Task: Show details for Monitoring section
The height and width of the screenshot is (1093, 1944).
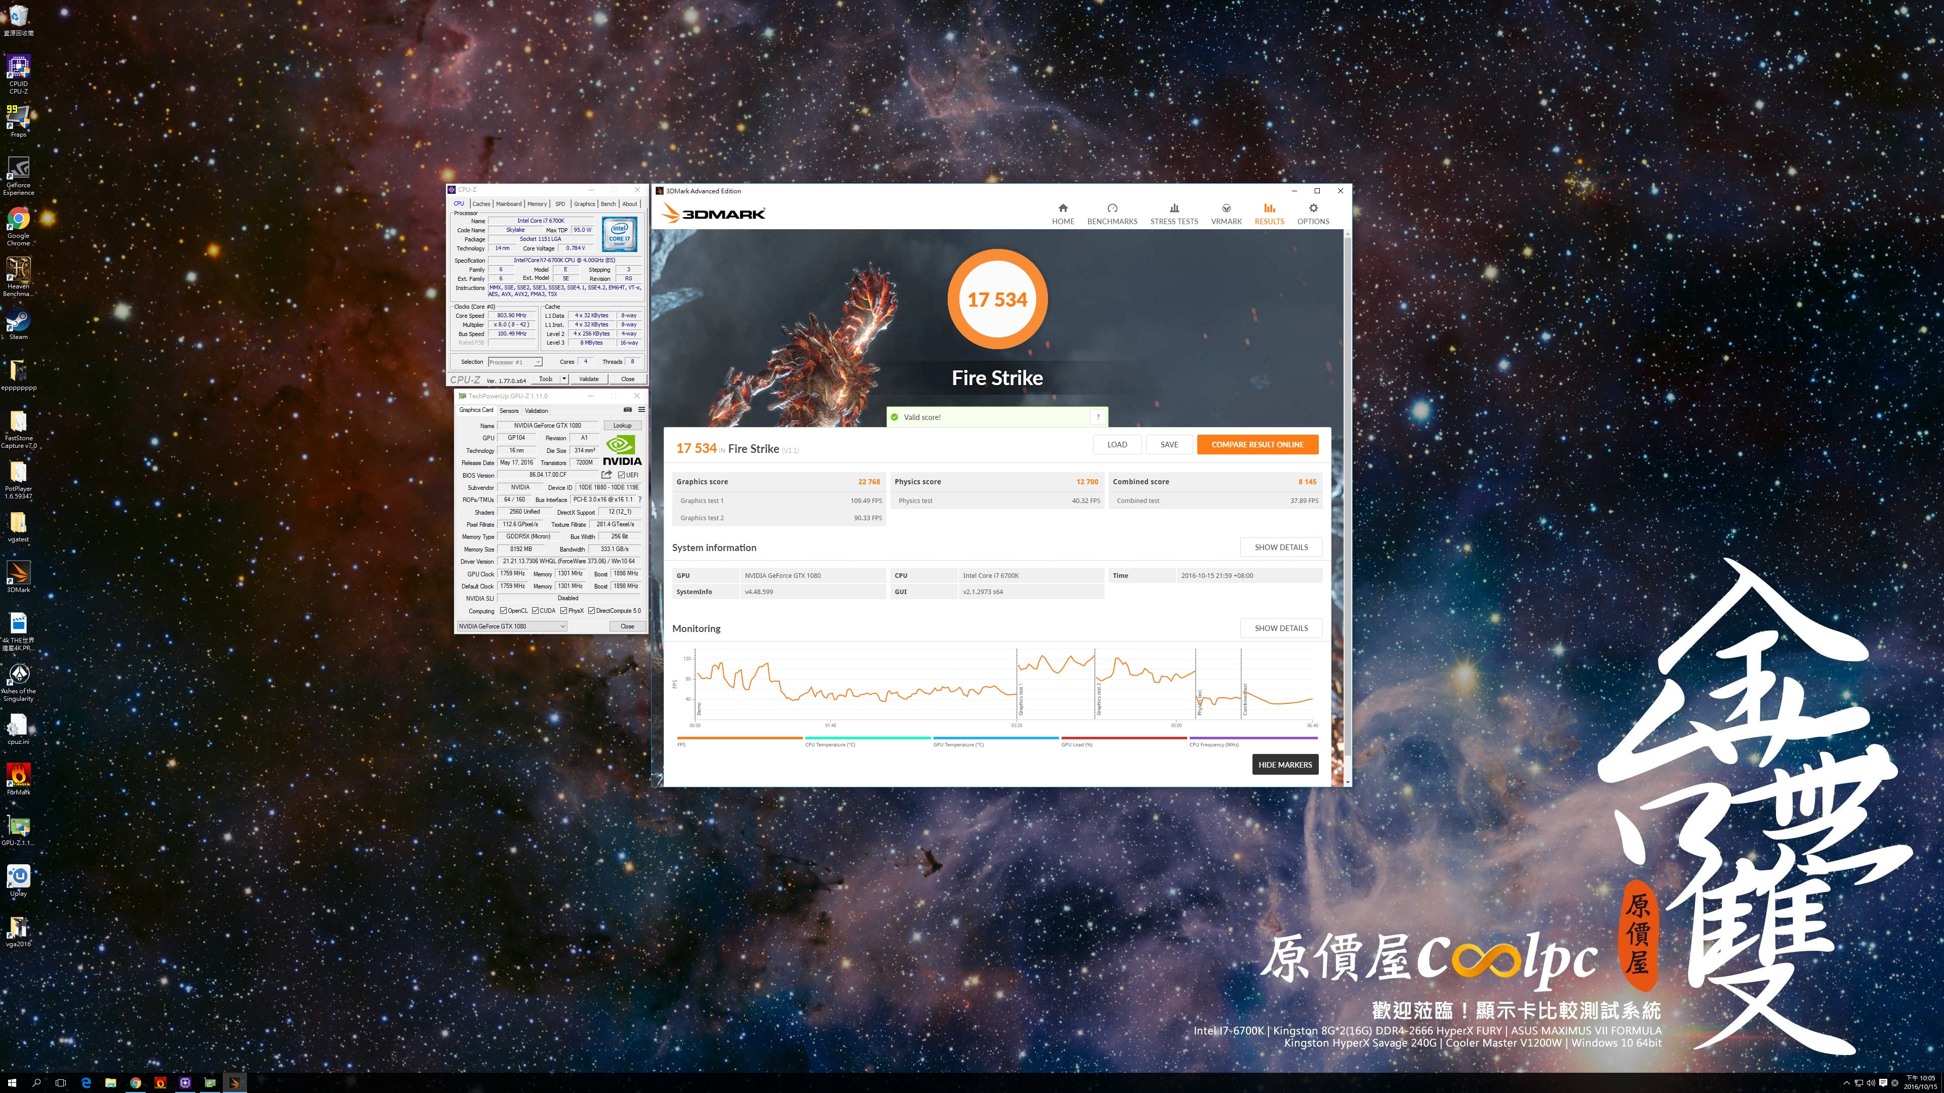Action: (x=1281, y=627)
